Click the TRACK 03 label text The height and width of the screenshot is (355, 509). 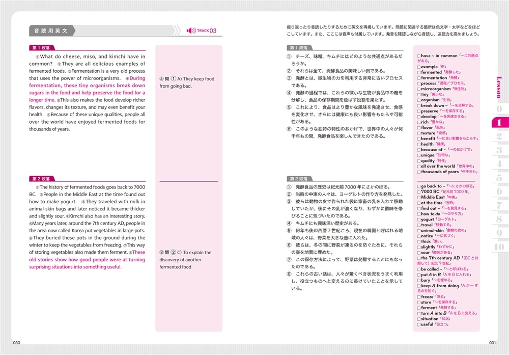tap(207, 31)
